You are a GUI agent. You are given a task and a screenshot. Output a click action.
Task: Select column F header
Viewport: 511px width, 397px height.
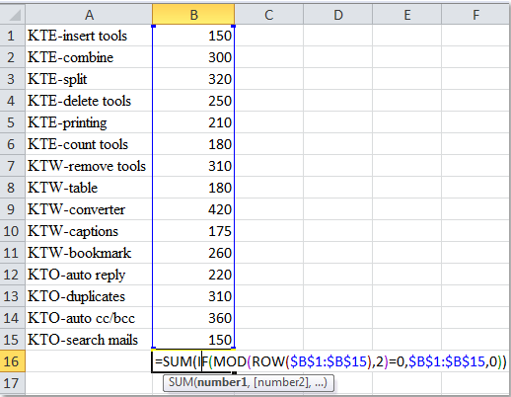[x=475, y=15]
